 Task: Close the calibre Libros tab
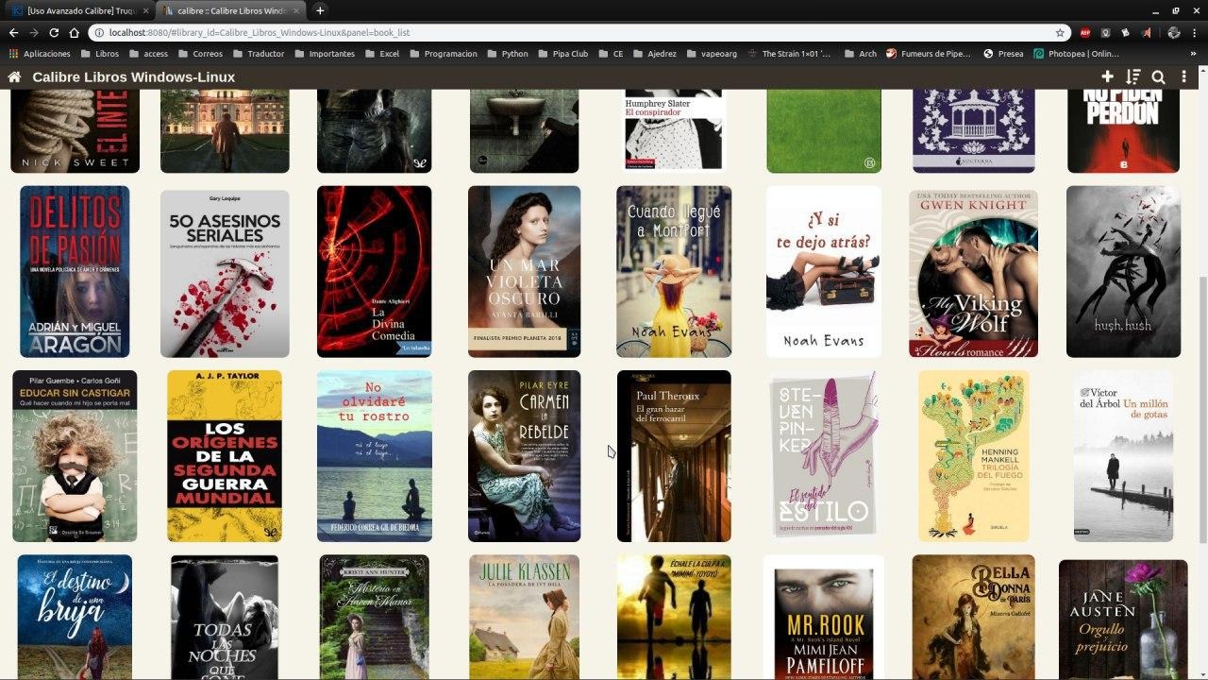pos(296,10)
